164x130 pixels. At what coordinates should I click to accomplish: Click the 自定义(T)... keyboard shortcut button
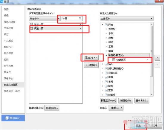pyautogui.click(x=52, y=108)
